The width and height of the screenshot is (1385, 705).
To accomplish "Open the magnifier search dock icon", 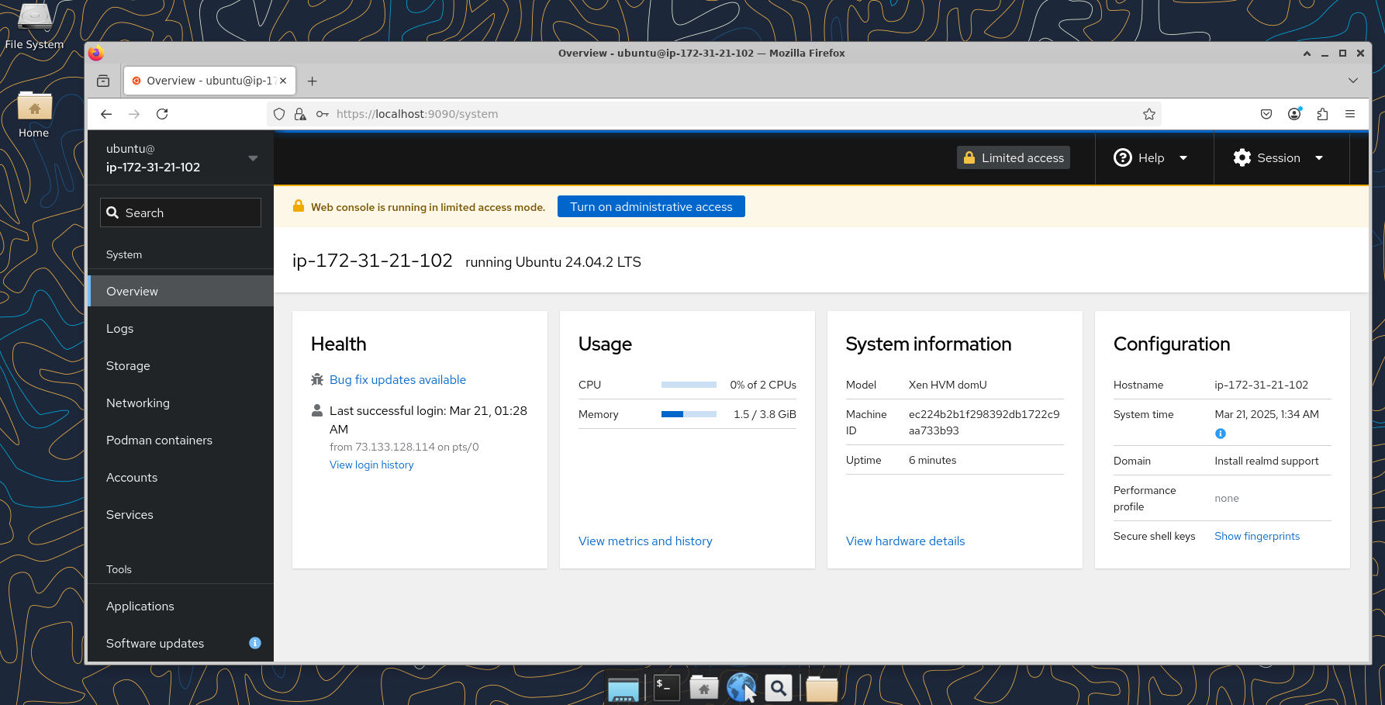I will pyautogui.click(x=779, y=687).
